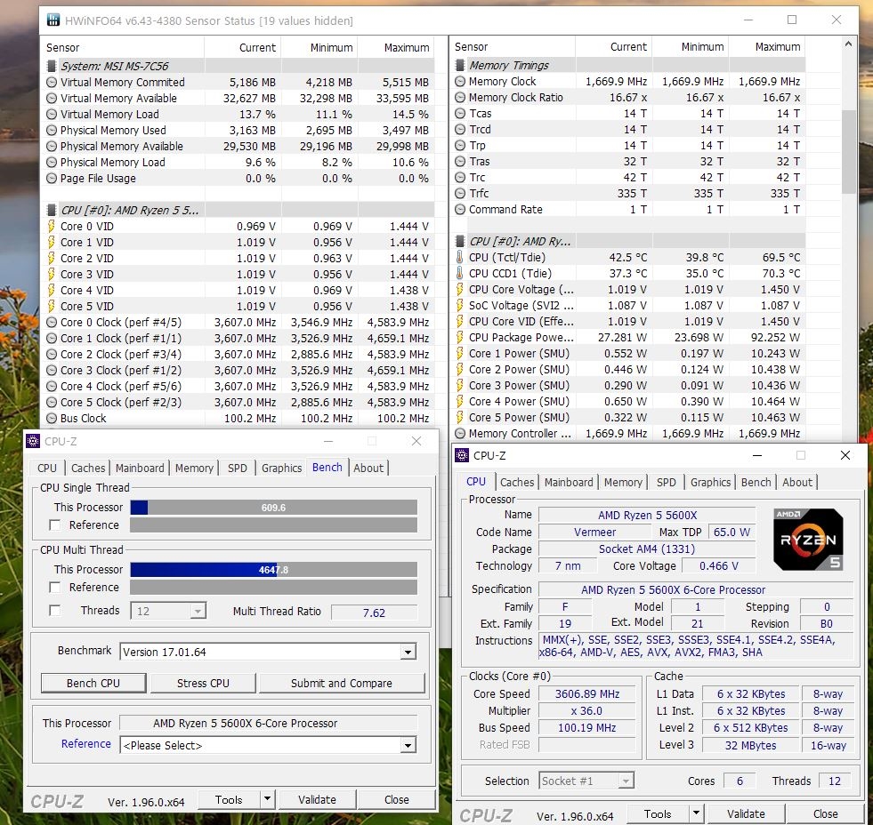Click the Page File Usage sensor icon
This screenshot has width=873, height=825.
click(52, 179)
